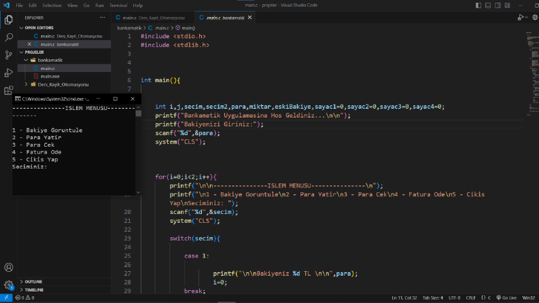Screen dimensions: 539x303
Task: Open the Extensions view
Action: (x=9, y=90)
